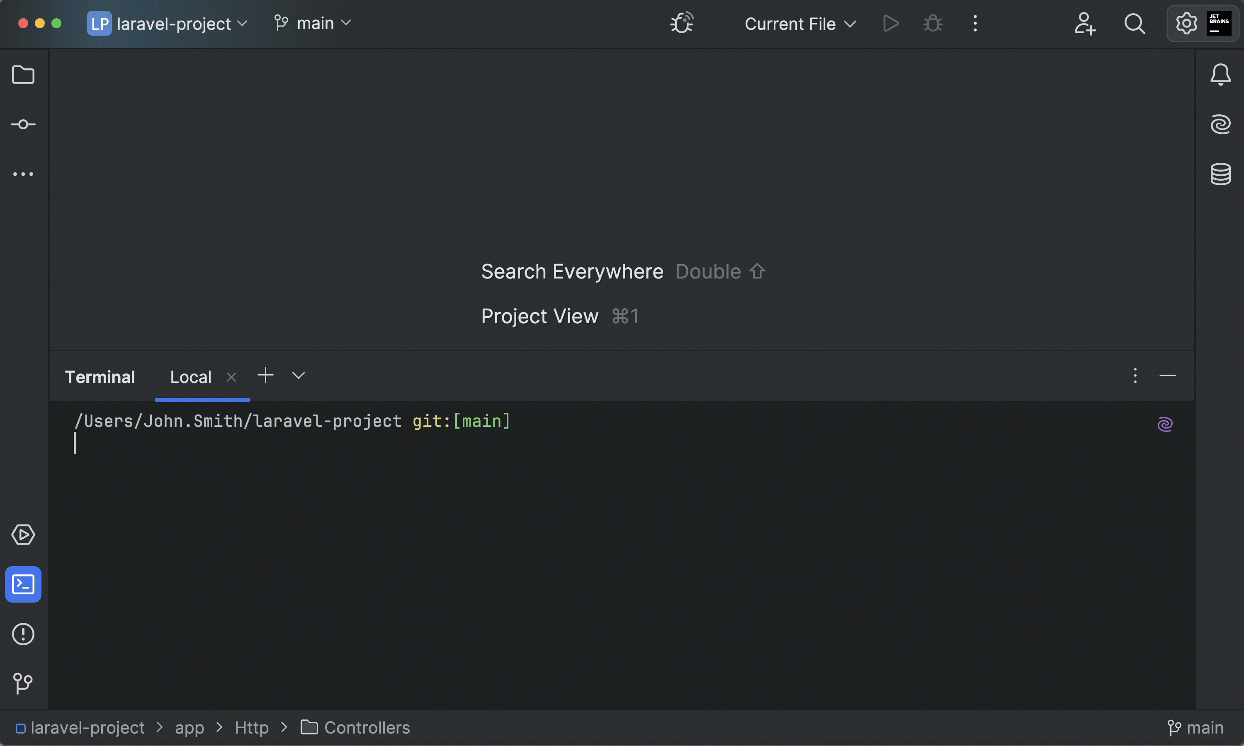Screen dimensions: 1244x746
Task: Open the Git tool window
Action: pyautogui.click(x=23, y=683)
